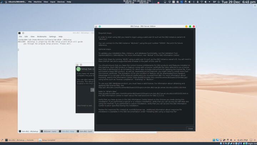The width and height of the screenshot is (257, 145).
Task: Open Konsole Settings menu
Action: pyautogui.click(x=52, y=37)
